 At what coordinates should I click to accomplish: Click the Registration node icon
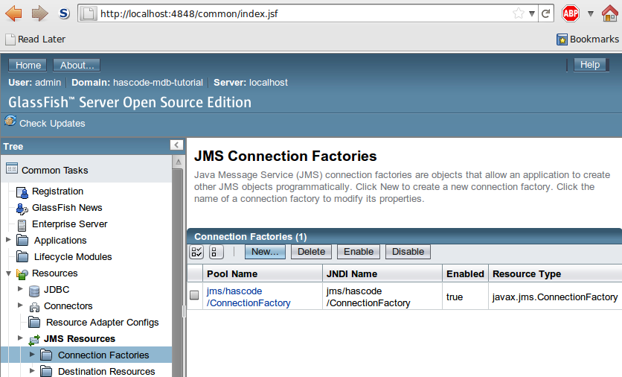(x=22, y=192)
